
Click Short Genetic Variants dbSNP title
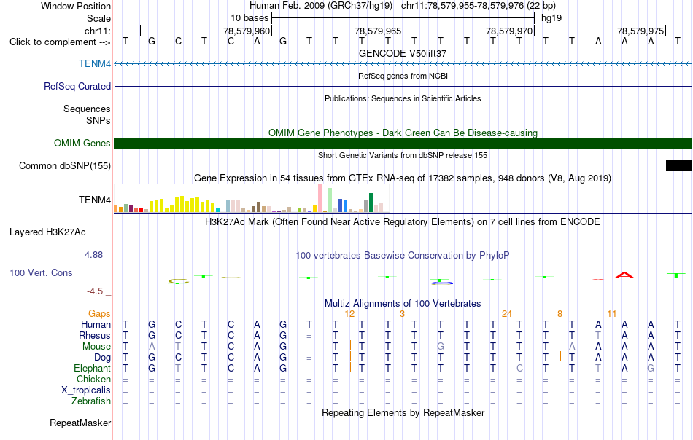click(x=403, y=155)
